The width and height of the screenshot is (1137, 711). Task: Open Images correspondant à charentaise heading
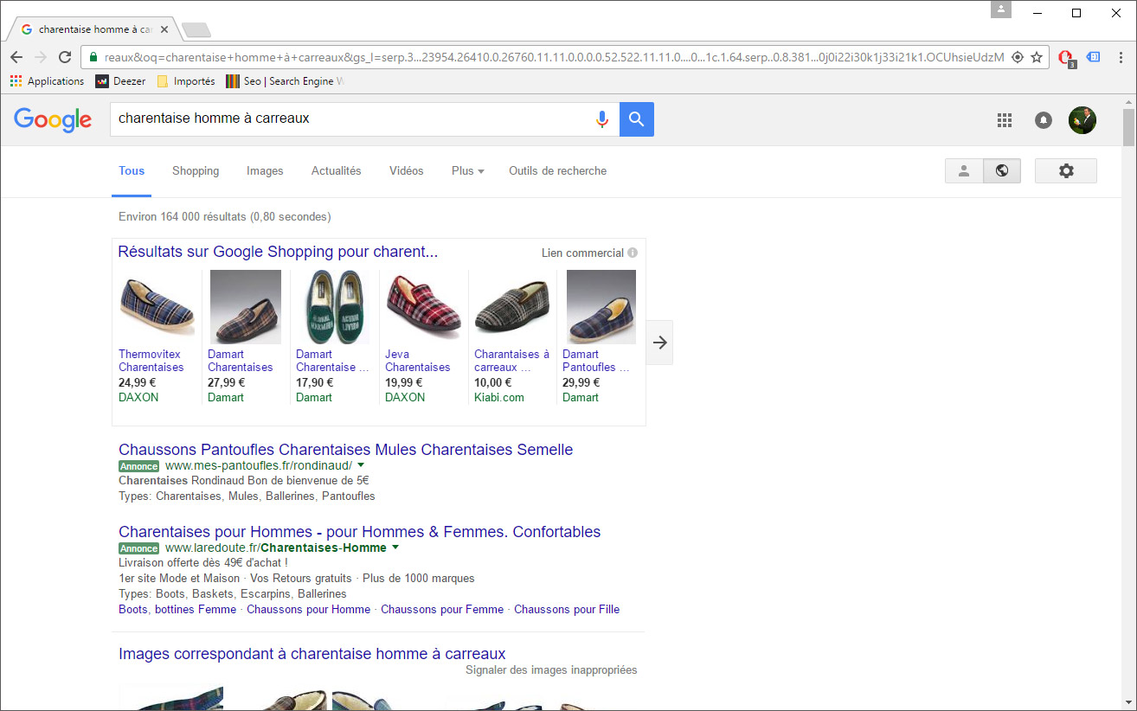coord(312,654)
